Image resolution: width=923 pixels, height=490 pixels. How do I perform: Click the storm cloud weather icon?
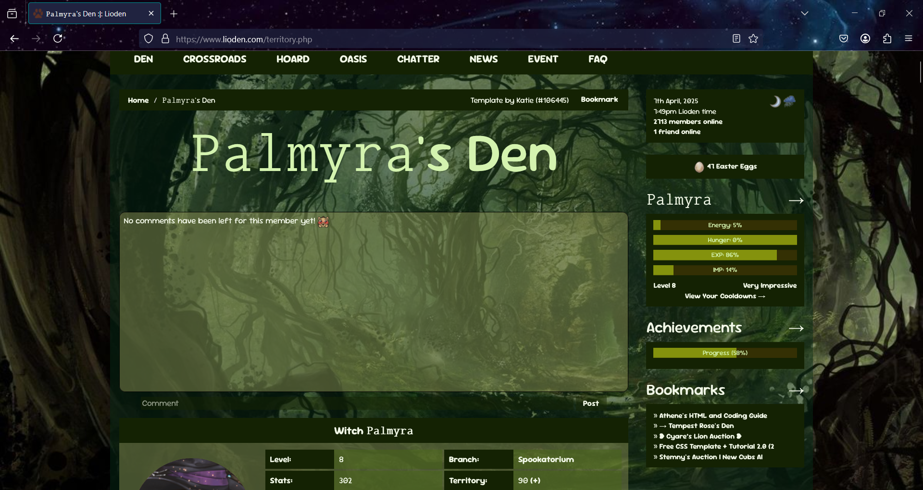(789, 101)
